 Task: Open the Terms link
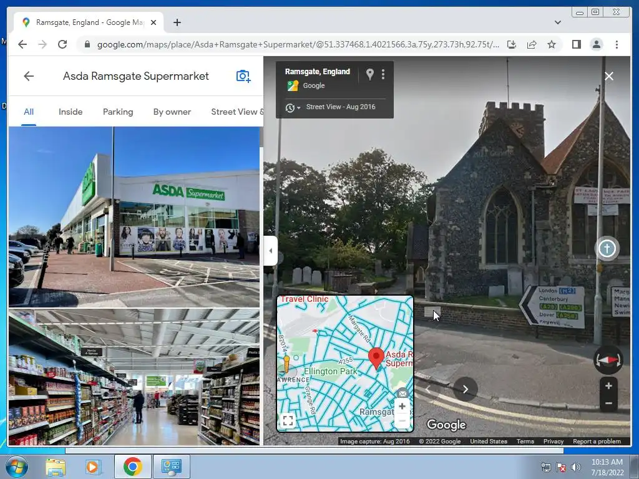pyautogui.click(x=525, y=441)
